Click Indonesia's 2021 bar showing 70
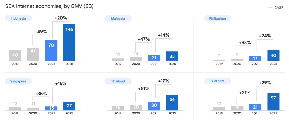 click(x=51, y=51)
